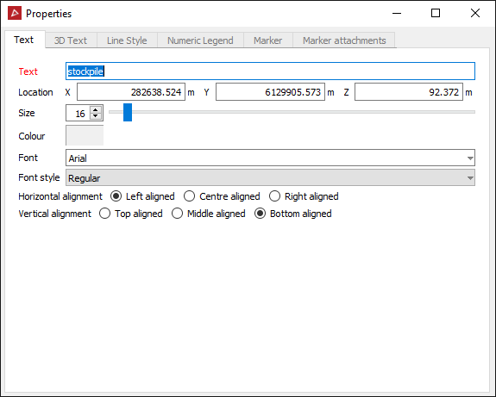Click the stockpile text input field
This screenshot has width=496, height=397.
click(x=271, y=71)
